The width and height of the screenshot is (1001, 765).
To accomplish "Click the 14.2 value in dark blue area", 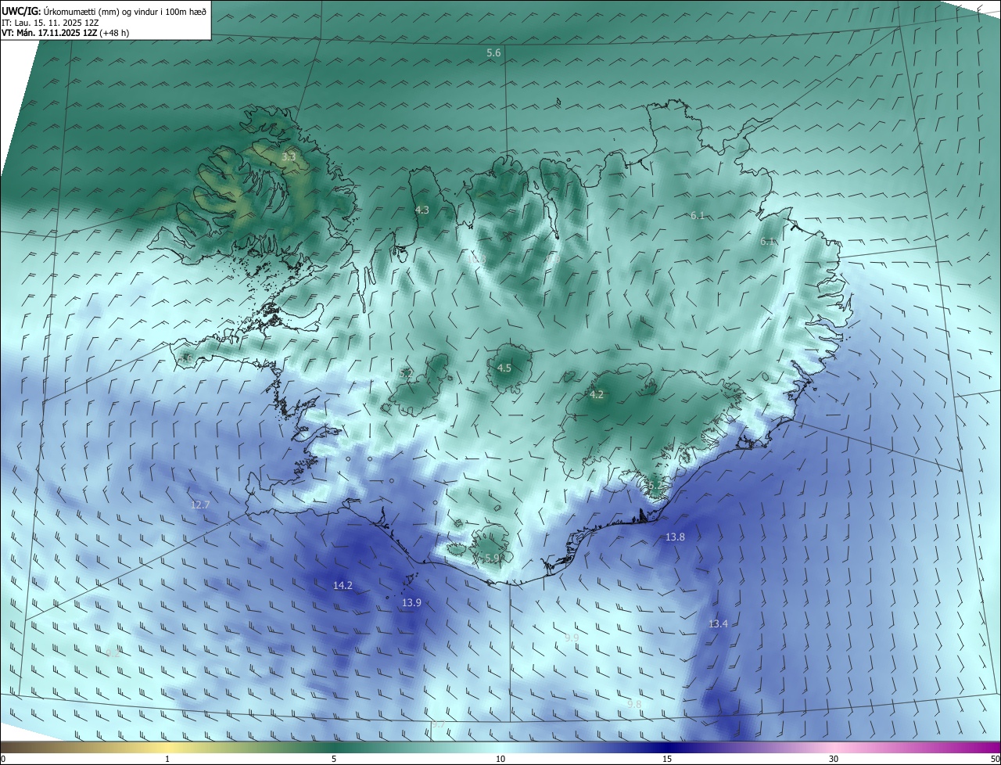I will tap(343, 585).
